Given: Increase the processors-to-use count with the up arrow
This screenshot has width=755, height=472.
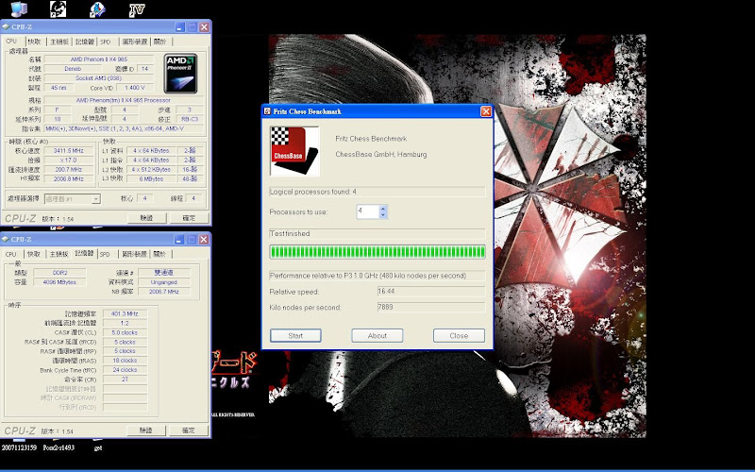Looking at the screenshot, I should (383, 209).
